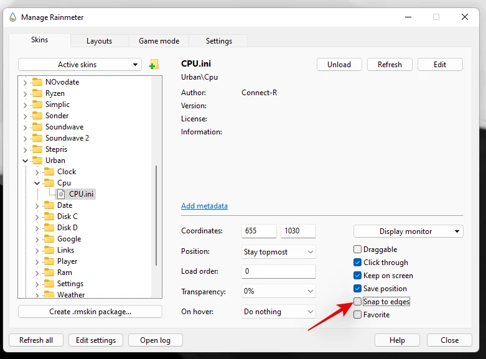
Task: Uncheck Keep on screen option
Action: click(x=357, y=276)
